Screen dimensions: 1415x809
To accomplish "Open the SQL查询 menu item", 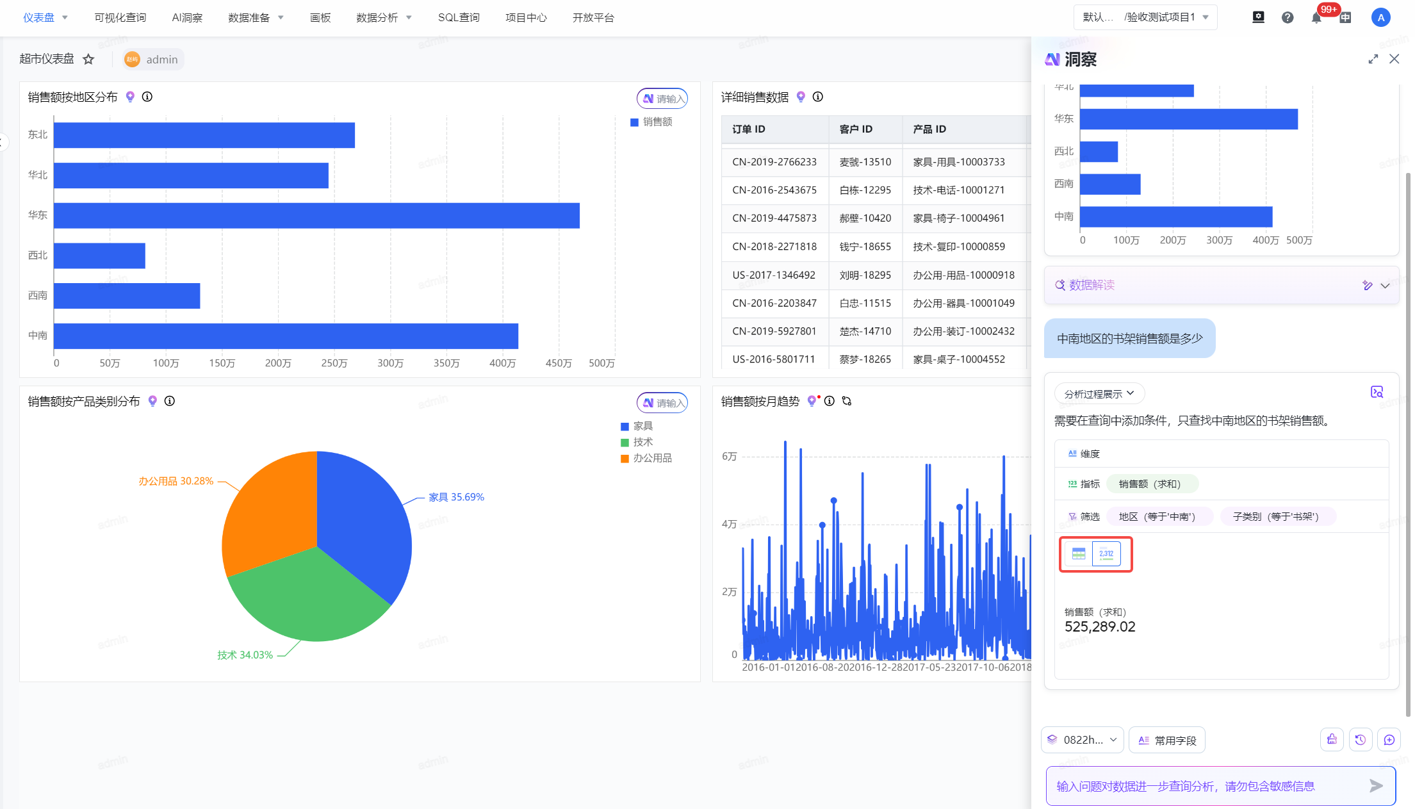I will click(459, 18).
